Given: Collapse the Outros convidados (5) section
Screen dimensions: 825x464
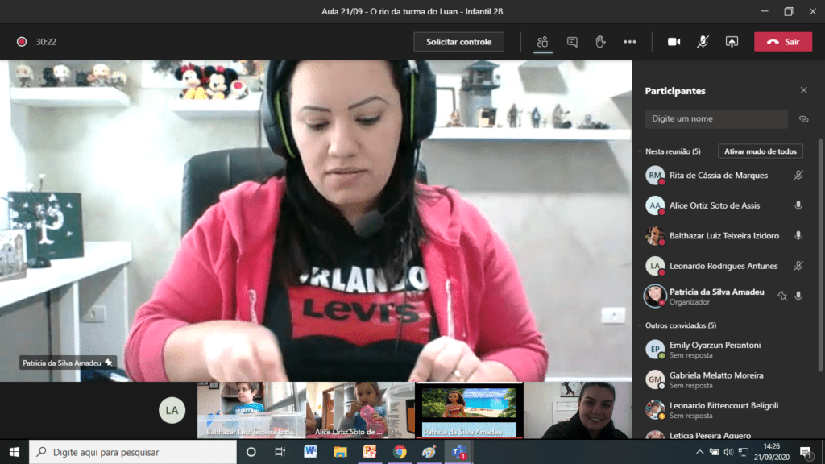Looking at the screenshot, I should click(640, 325).
